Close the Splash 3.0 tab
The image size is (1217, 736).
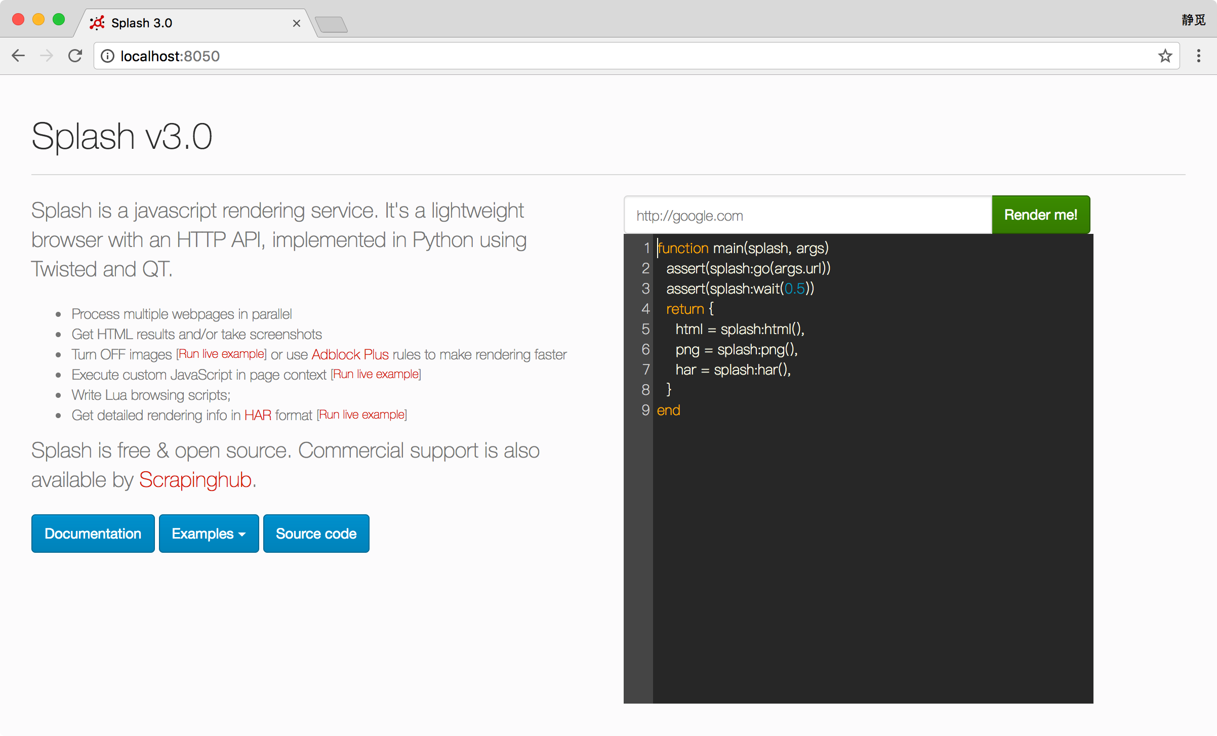pyautogui.click(x=297, y=23)
